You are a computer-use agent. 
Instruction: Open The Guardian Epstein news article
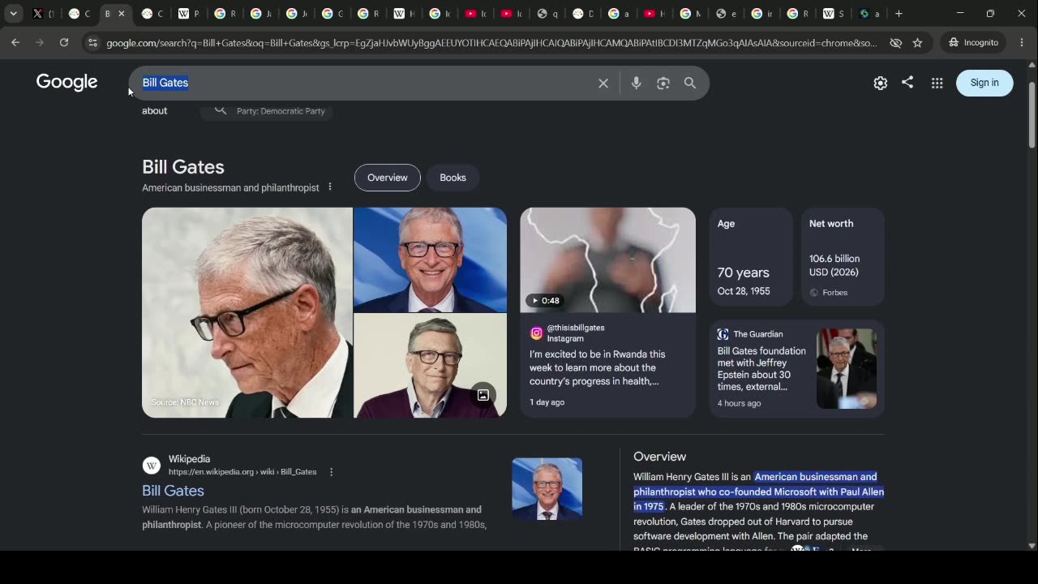[761, 369]
